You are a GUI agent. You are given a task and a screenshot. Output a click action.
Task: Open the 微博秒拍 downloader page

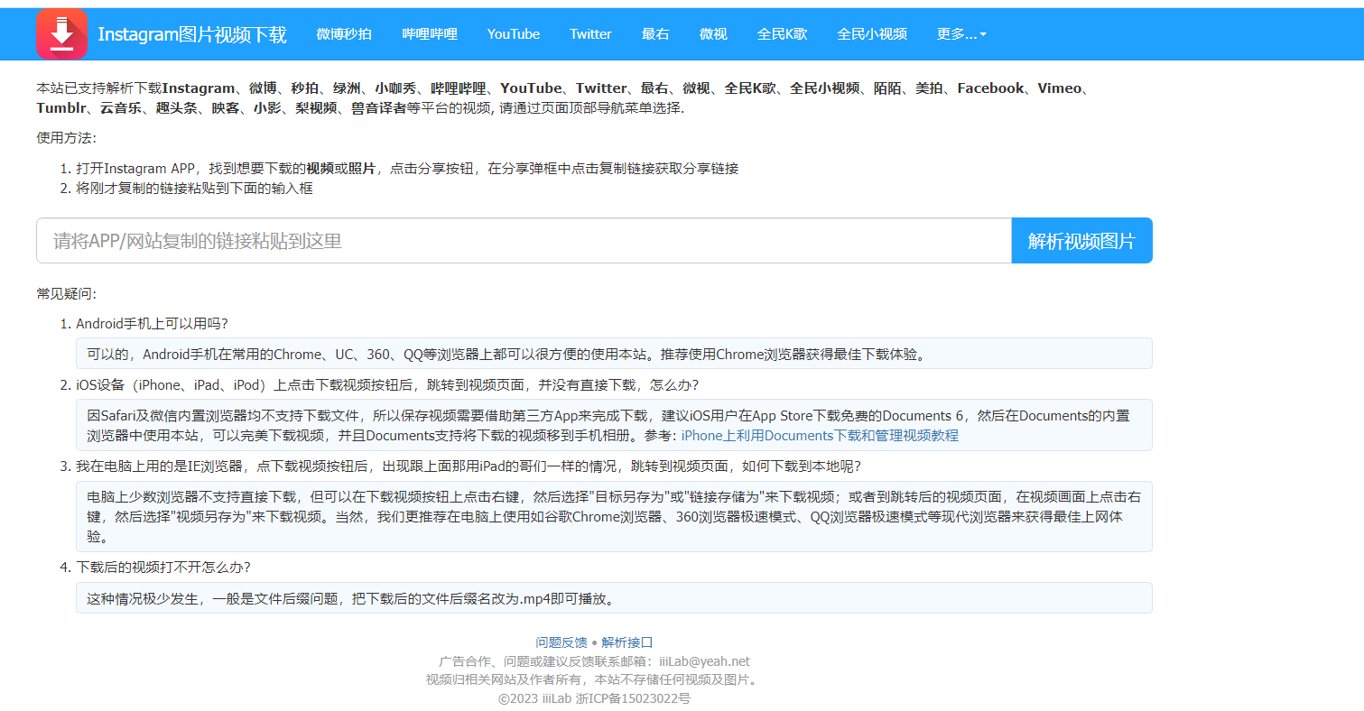coord(344,33)
